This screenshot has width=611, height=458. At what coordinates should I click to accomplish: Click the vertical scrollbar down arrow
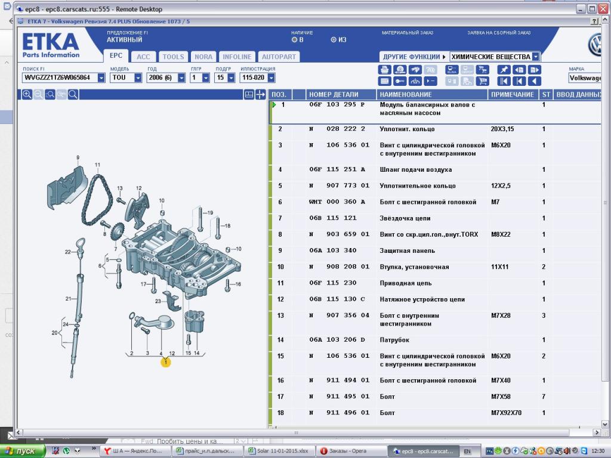[x=605, y=424]
